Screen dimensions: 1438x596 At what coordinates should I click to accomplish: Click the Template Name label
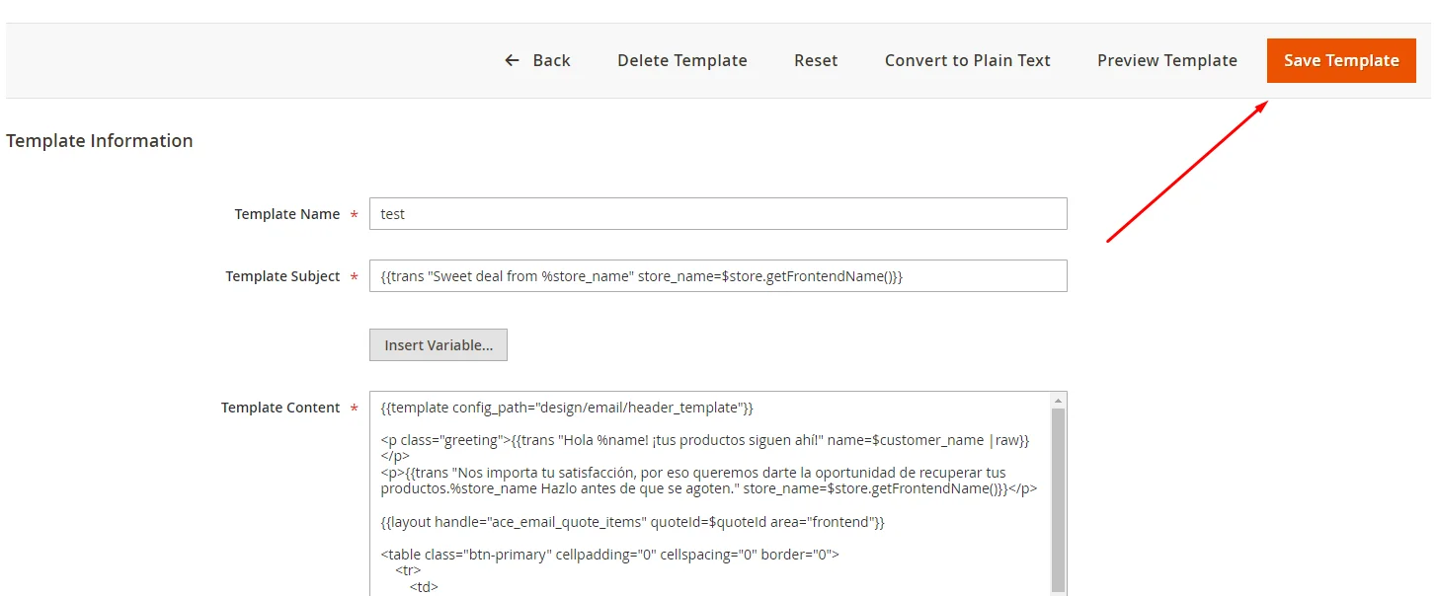tap(286, 214)
